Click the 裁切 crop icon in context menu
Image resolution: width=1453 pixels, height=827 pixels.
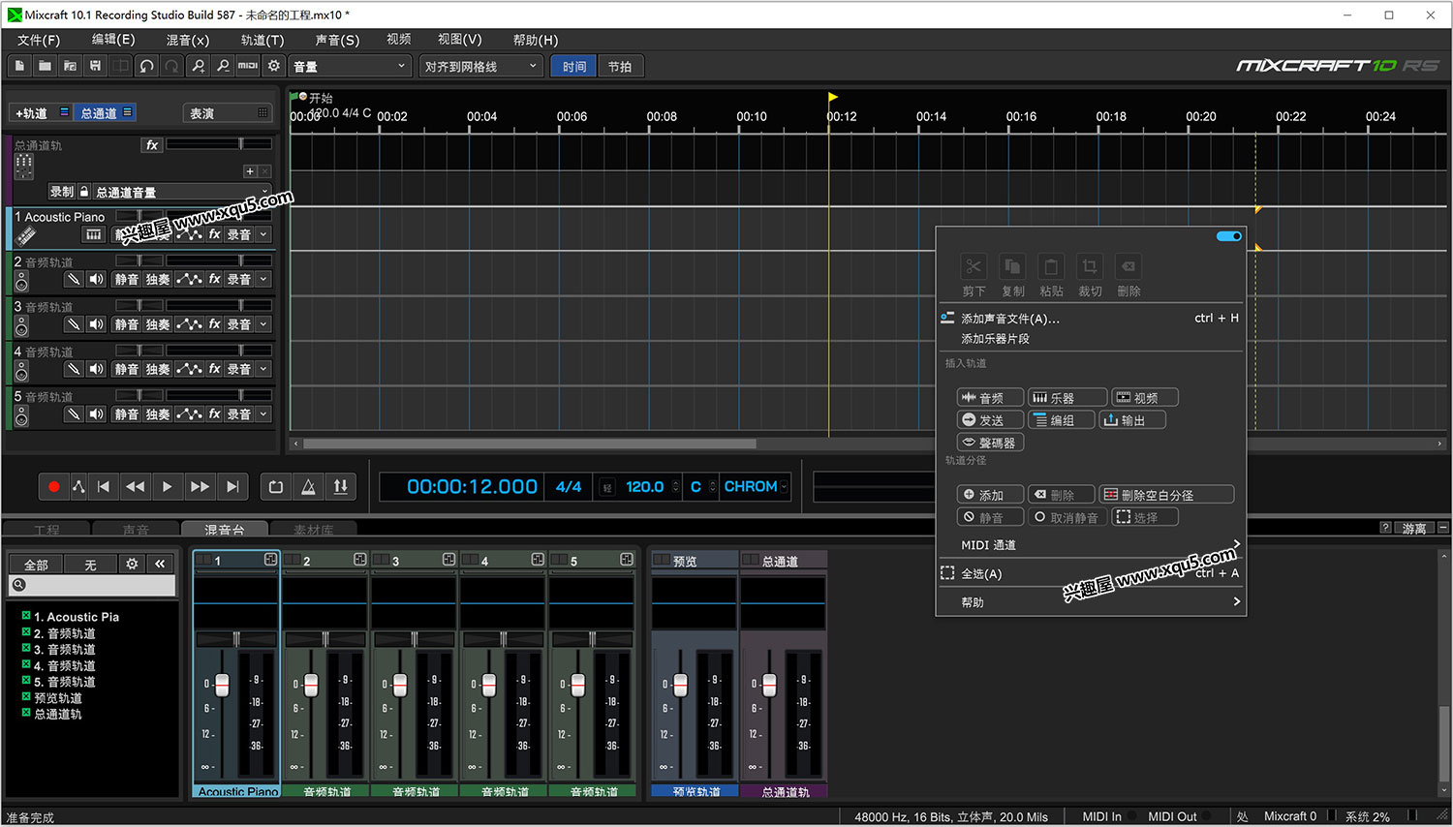tap(1090, 266)
